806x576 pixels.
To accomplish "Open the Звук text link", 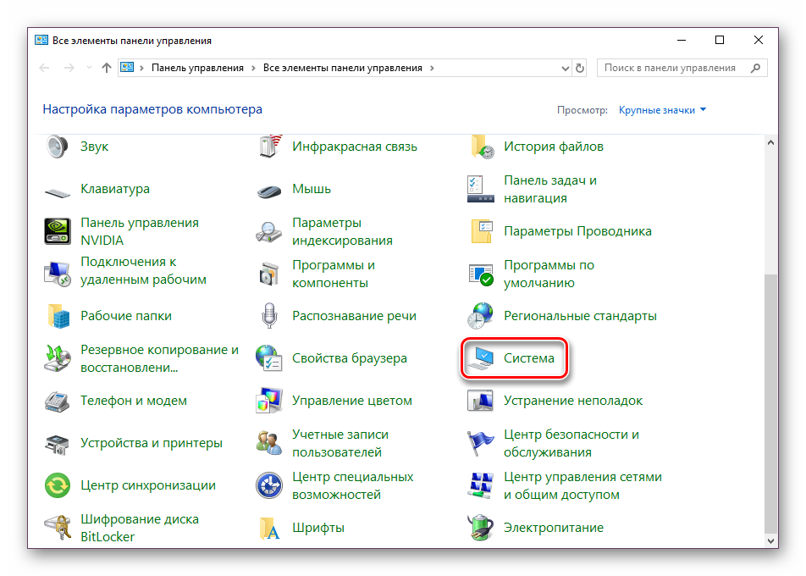I will point(94,147).
